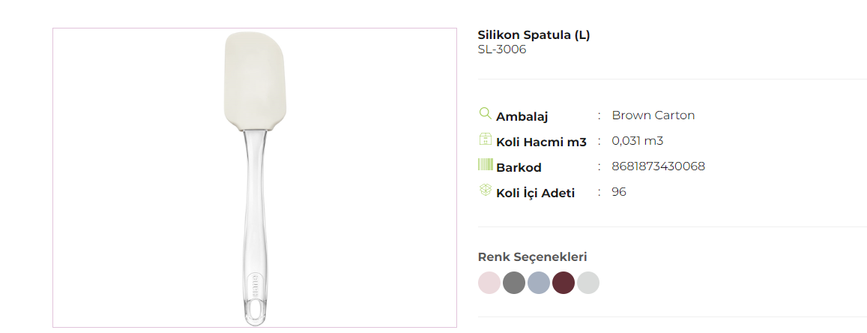Image resolution: width=867 pixels, height=333 pixels.
Task: Click the box icon beside Koli Hacmi
Action: [x=485, y=139]
